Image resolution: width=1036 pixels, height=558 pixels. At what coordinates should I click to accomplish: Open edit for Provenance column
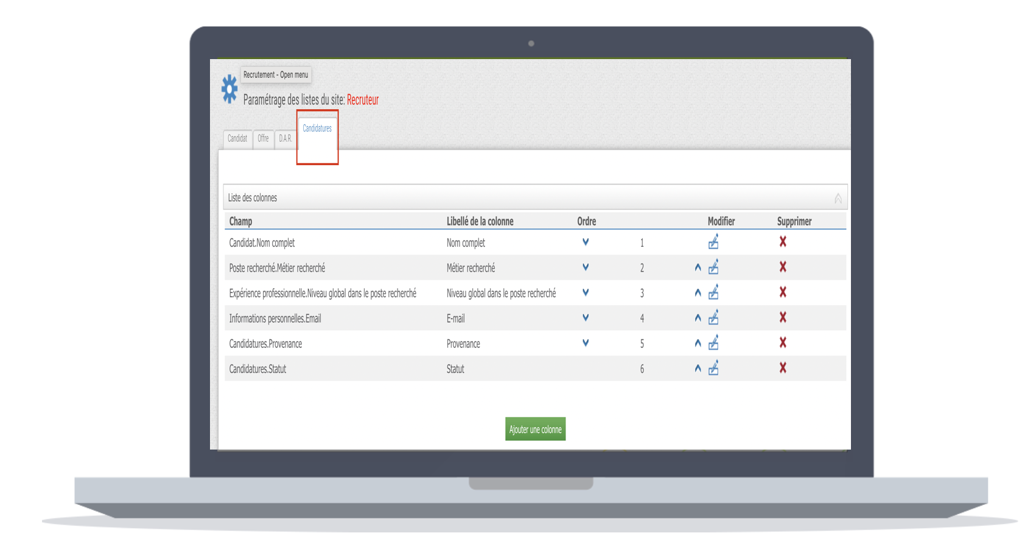tap(713, 344)
